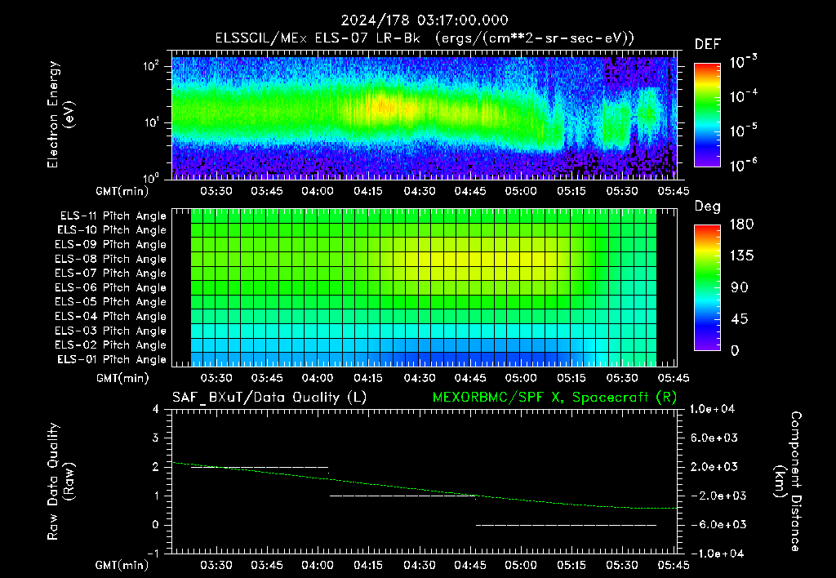Click the 03:30 time tick under the data quality plot
836x578 pixels.
[216, 565]
